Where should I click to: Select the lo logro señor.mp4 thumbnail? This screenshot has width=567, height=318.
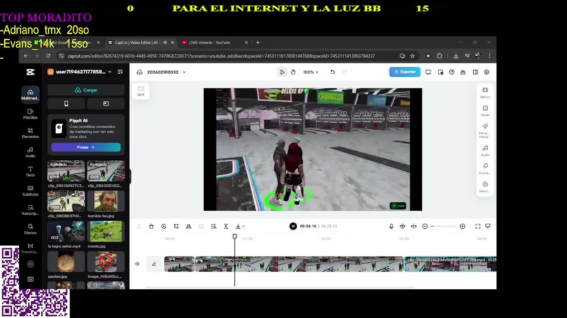coord(66,231)
